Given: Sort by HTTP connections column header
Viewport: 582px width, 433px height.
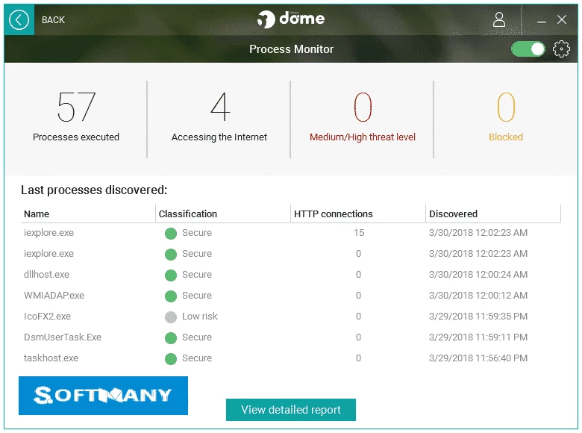Looking at the screenshot, I should 334,214.
